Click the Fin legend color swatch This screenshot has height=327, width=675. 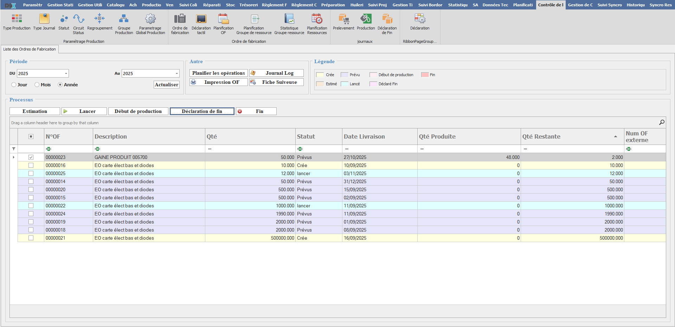[425, 75]
